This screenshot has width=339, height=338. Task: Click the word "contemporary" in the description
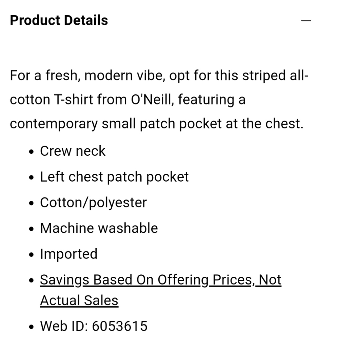(54, 124)
